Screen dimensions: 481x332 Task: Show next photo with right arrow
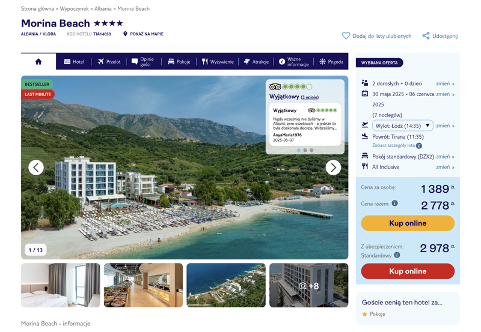tap(333, 168)
